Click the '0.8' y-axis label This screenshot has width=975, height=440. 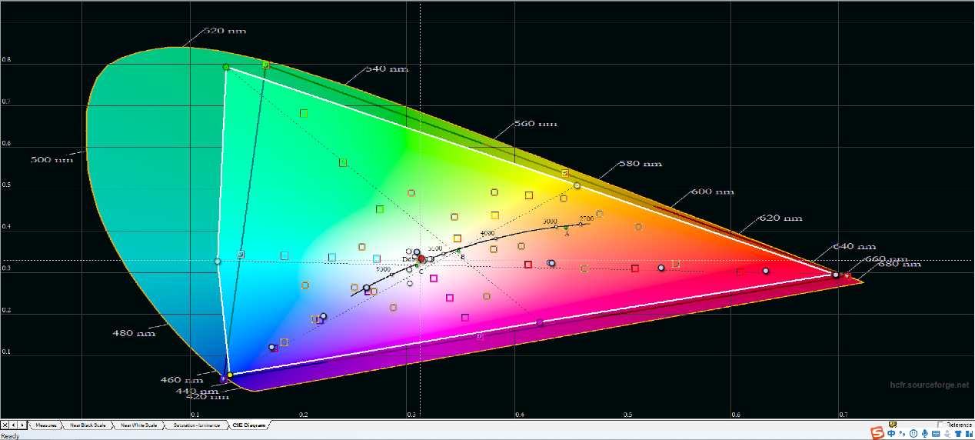pyautogui.click(x=7, y=59)
